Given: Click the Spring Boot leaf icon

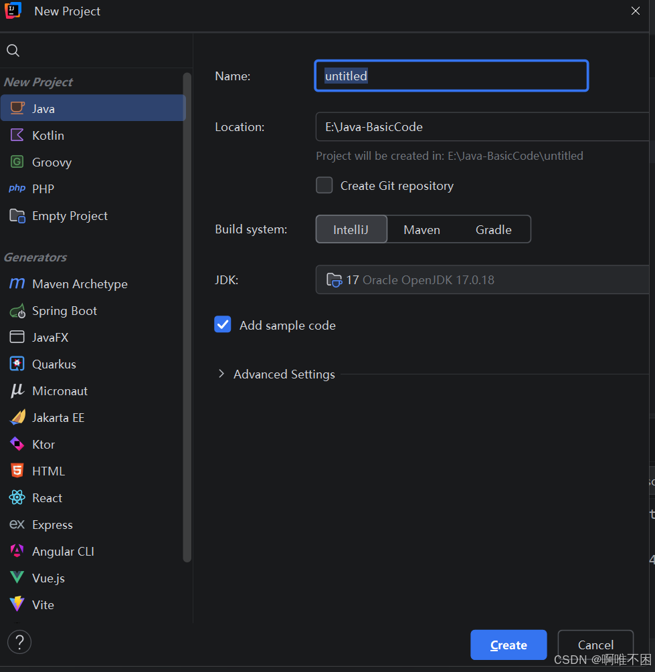Looking at the screenshot, I should 17,311.
